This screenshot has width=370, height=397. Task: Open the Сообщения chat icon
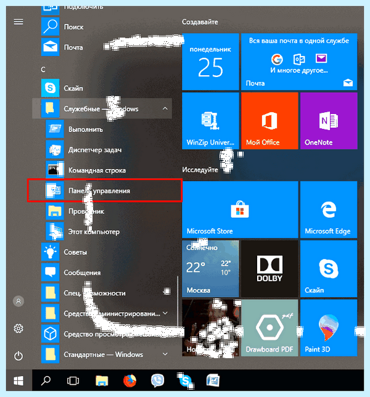[x=50, y=272]
